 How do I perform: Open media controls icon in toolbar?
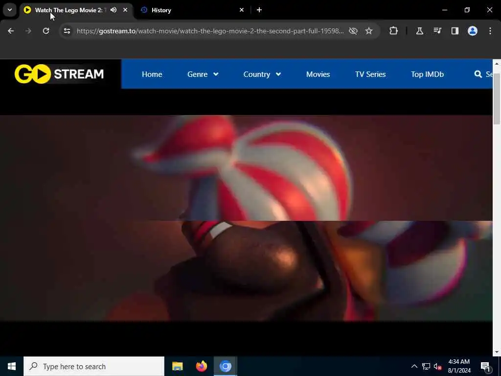[x=437, y=31]
